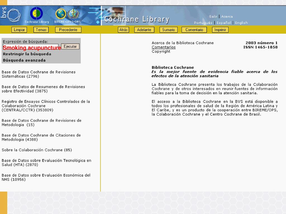The image size is (286, 214).
Task: Switch language to Español
Action: pos(224,23)
